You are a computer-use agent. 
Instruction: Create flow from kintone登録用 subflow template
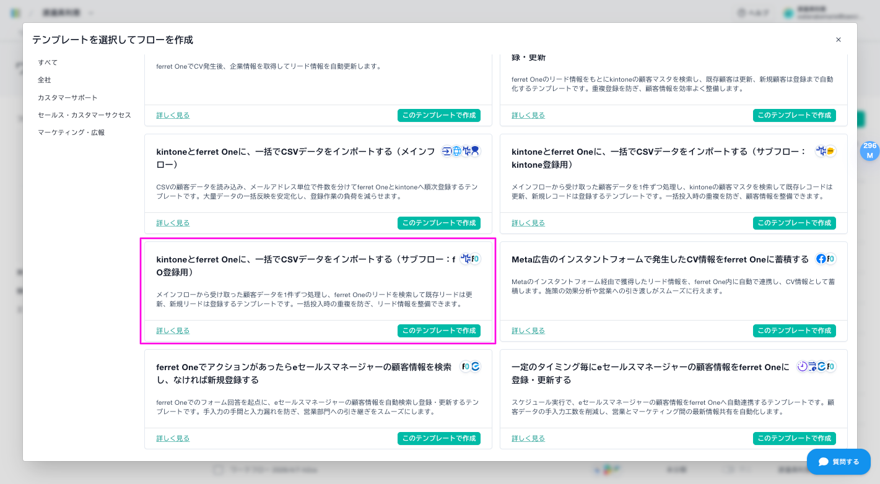click(x=794, y=223)
